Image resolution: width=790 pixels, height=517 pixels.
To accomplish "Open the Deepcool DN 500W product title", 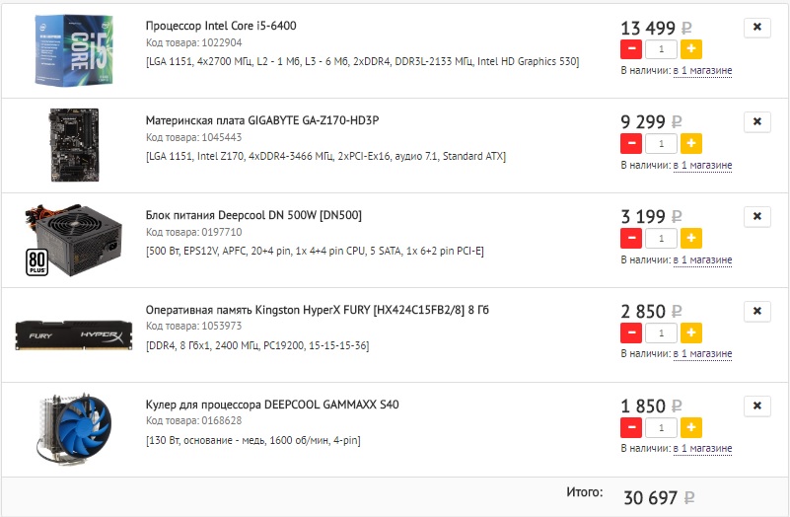I will point(253,215).
